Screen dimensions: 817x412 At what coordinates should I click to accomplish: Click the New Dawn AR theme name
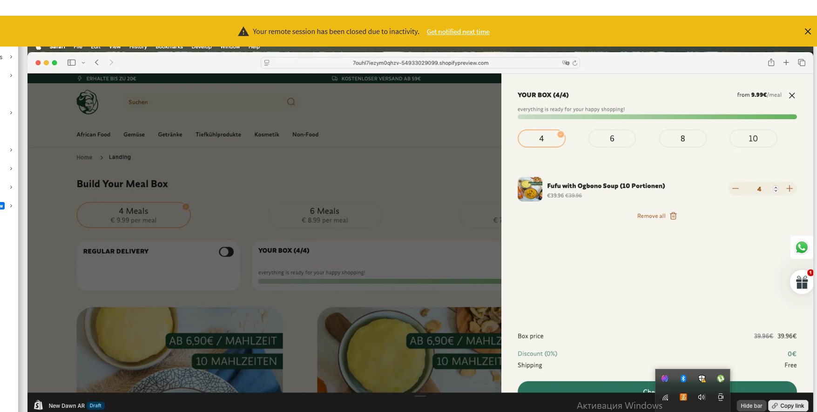point(67,406)
